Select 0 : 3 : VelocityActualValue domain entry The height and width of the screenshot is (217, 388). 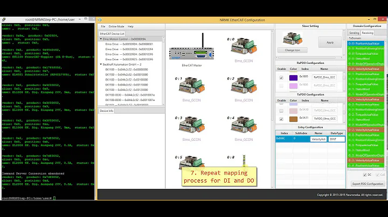(x=366, y=160)
